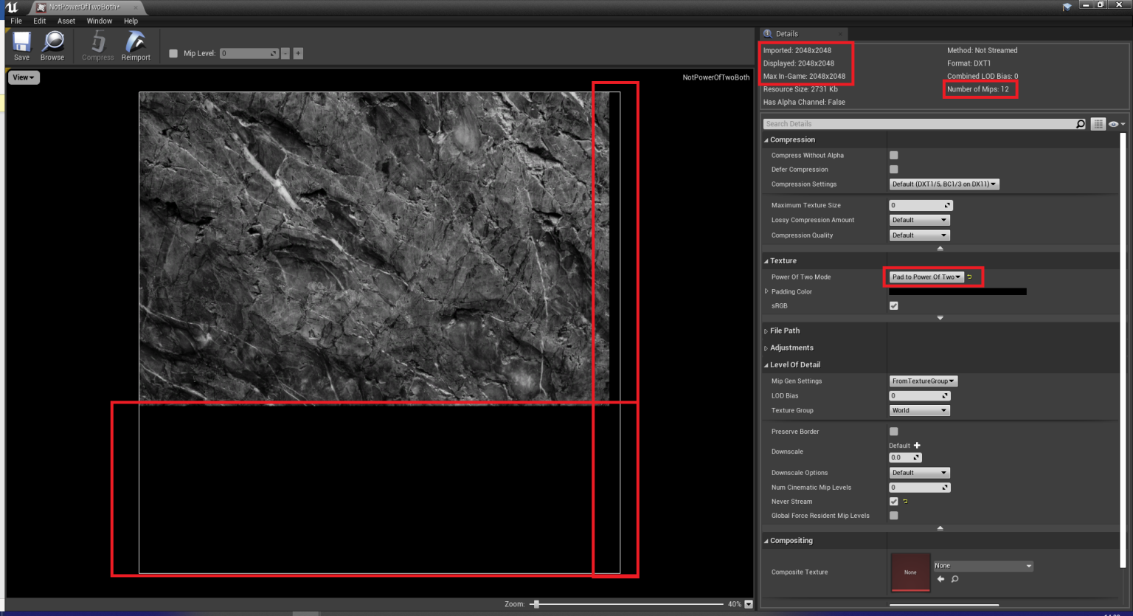Open the Padding Color swatch
This screenshot has height=616, width=1133.
[x=956, y=291]
